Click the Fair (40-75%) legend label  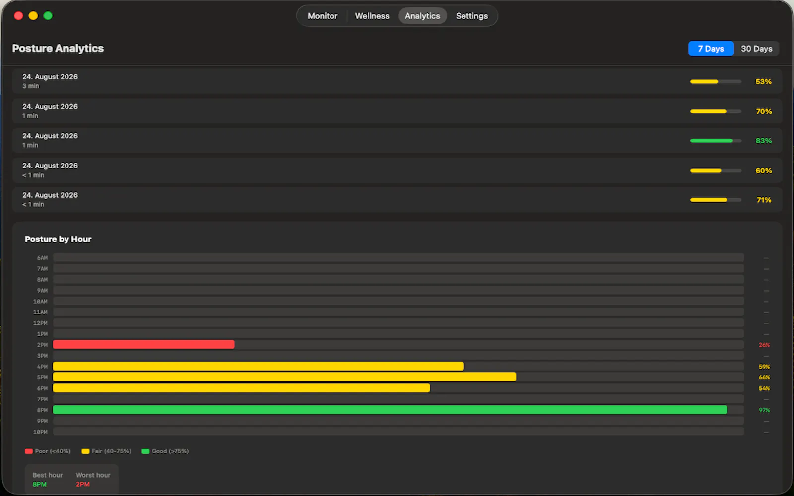(x=111, y=451)
